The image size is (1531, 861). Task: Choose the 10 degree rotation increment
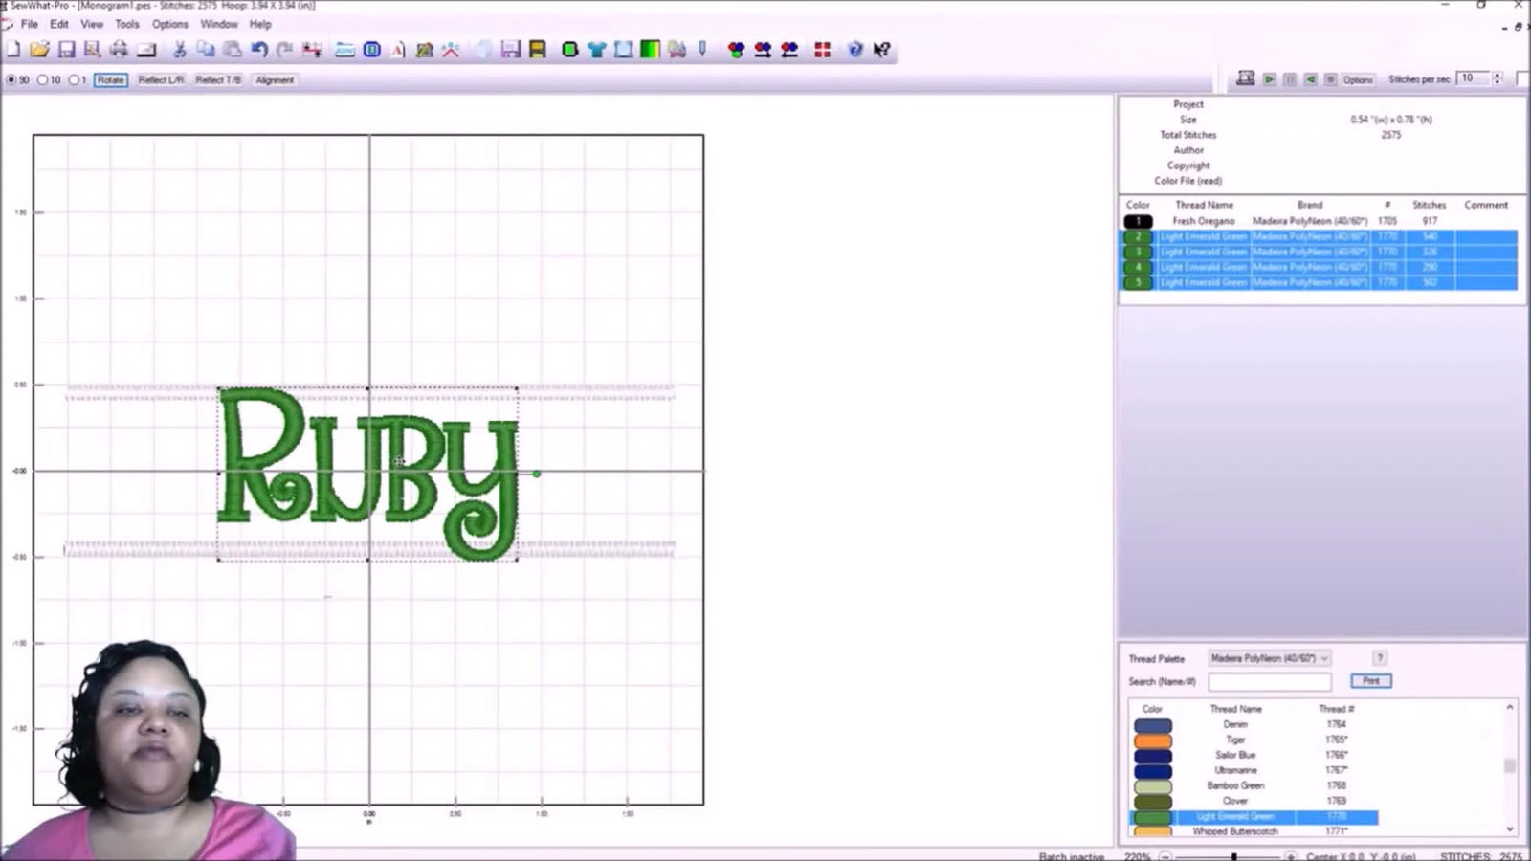point(44,80)
